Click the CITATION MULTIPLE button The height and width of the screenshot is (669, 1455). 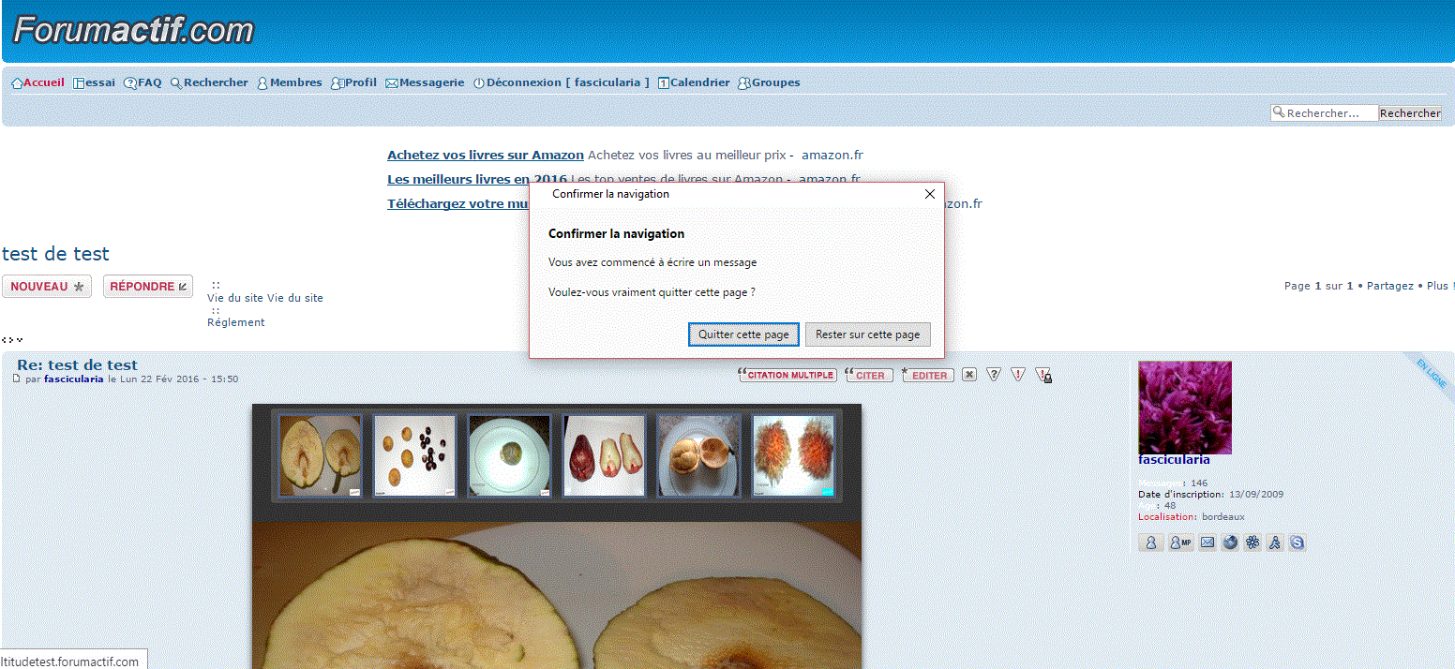[x=787, y=375]
